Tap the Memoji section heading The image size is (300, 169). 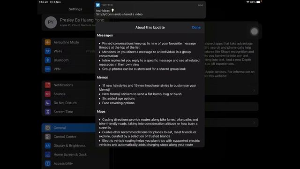[103, 77]
